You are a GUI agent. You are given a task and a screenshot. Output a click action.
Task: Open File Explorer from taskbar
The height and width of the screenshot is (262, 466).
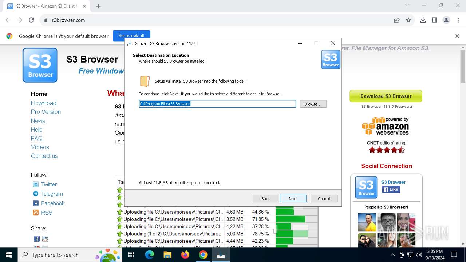(167, 255)
